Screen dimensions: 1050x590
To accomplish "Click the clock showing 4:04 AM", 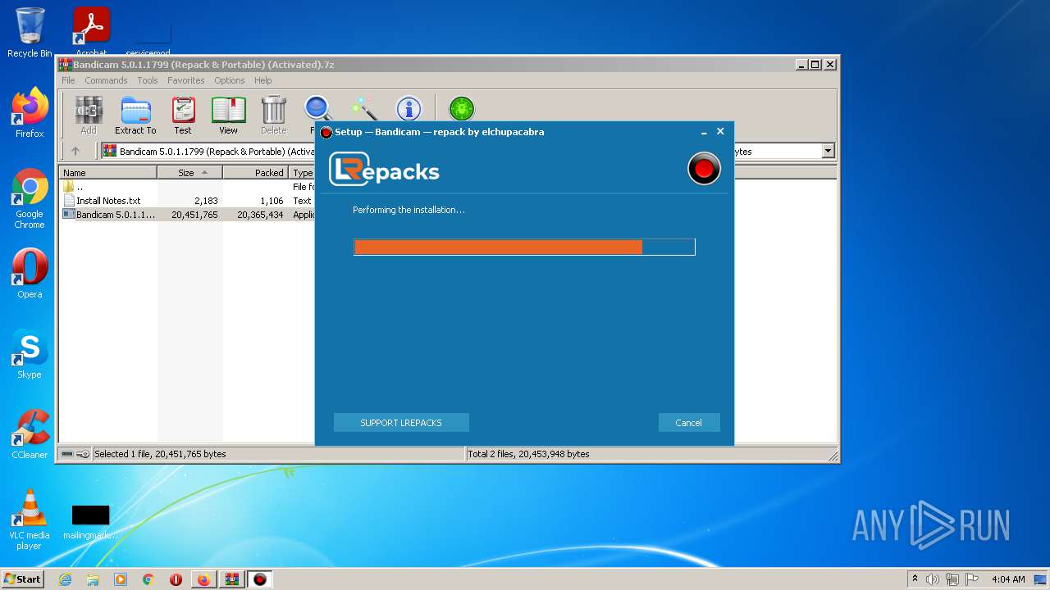I will coord(1008,579).
